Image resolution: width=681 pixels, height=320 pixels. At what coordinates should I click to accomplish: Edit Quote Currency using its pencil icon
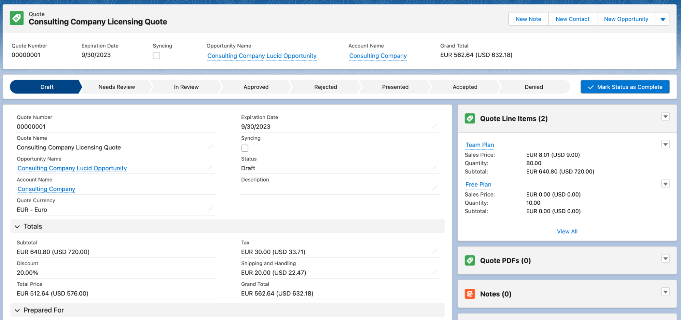[x=210, y=209]
